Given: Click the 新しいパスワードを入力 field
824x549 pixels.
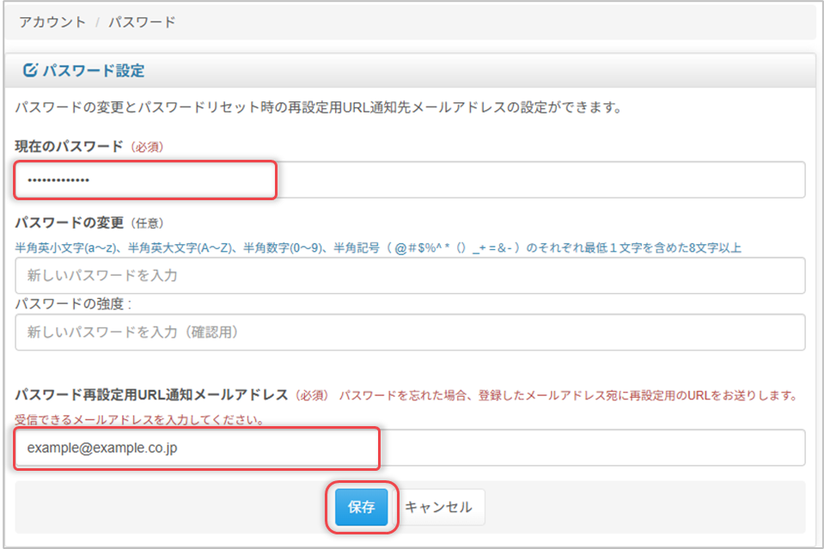Looking at the screenshot, I should pyautogui.click(x=410, y=275).
